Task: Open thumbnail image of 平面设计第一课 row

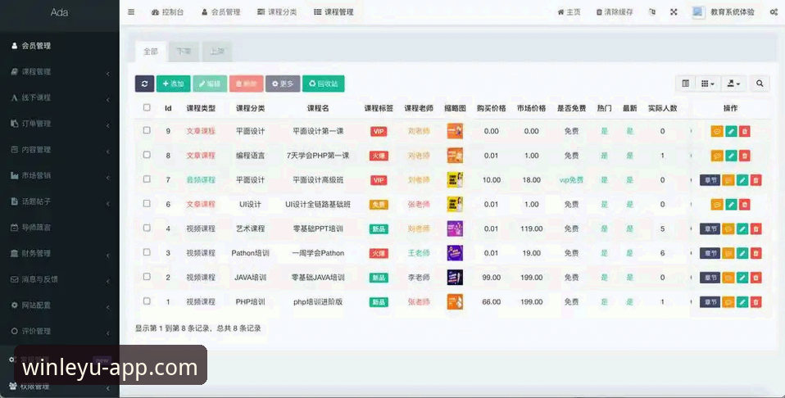Action: (455, 131)
